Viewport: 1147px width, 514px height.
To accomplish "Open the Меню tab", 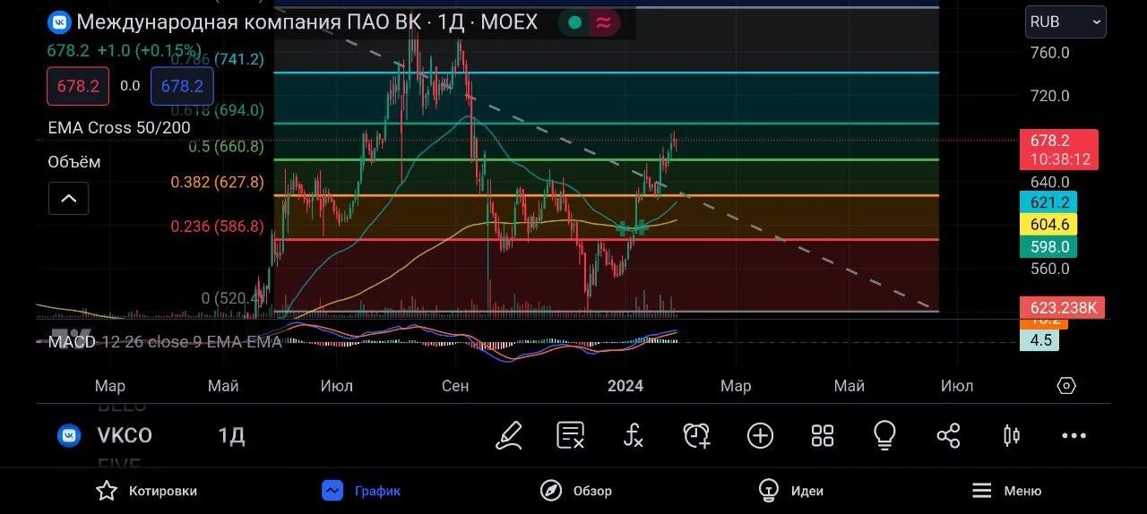I will coord(1006,491).
